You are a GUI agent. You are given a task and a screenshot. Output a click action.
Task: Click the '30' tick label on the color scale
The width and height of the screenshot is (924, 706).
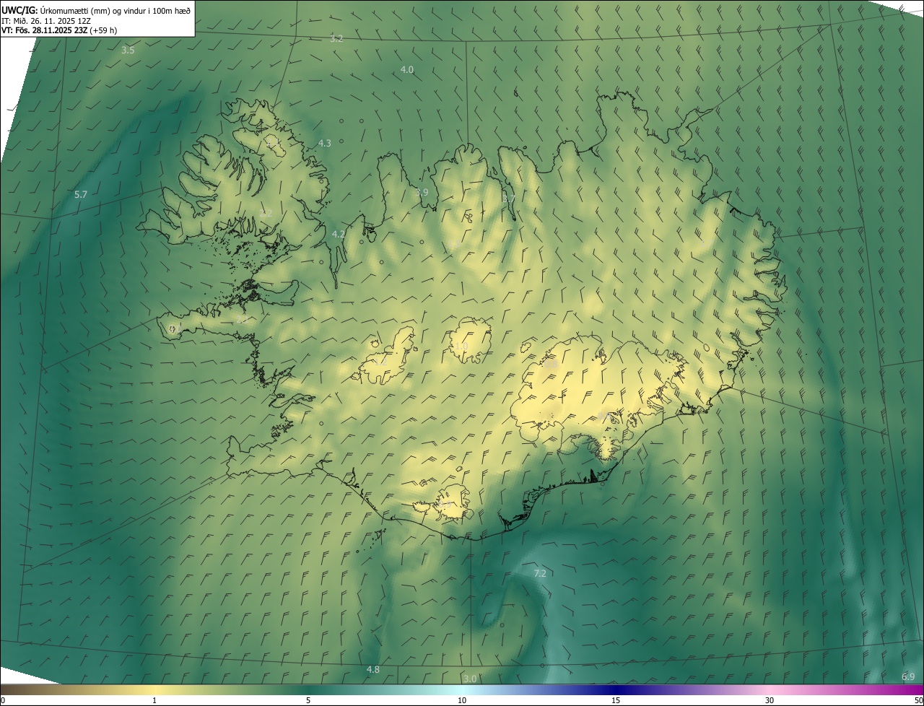[770, 700]
